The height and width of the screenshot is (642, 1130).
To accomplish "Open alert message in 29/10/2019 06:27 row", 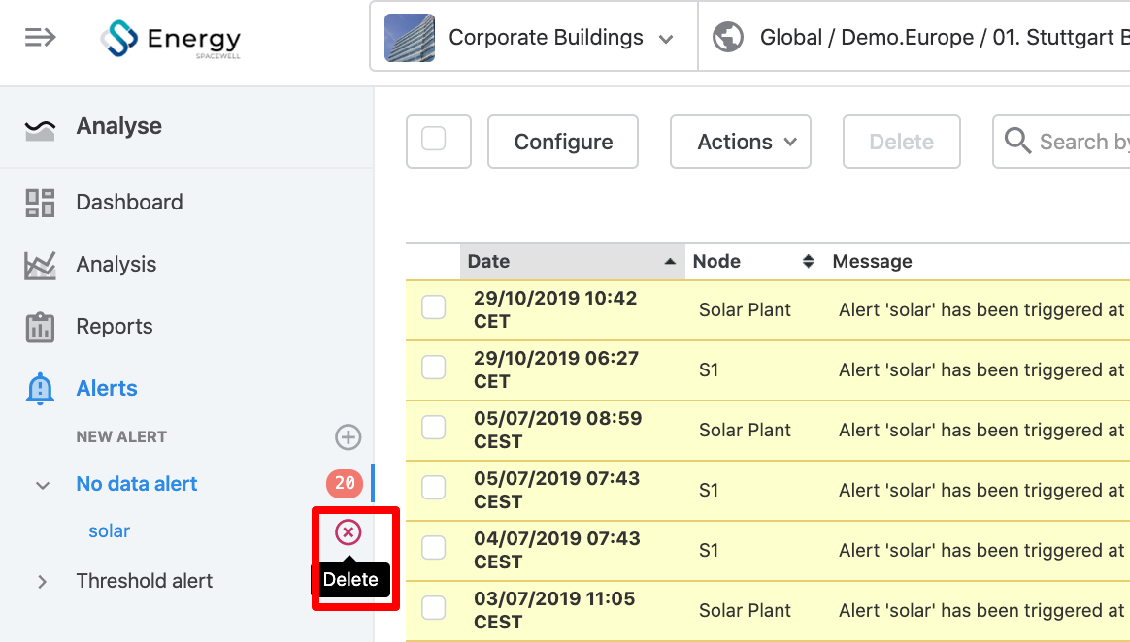I will (981, 369).
